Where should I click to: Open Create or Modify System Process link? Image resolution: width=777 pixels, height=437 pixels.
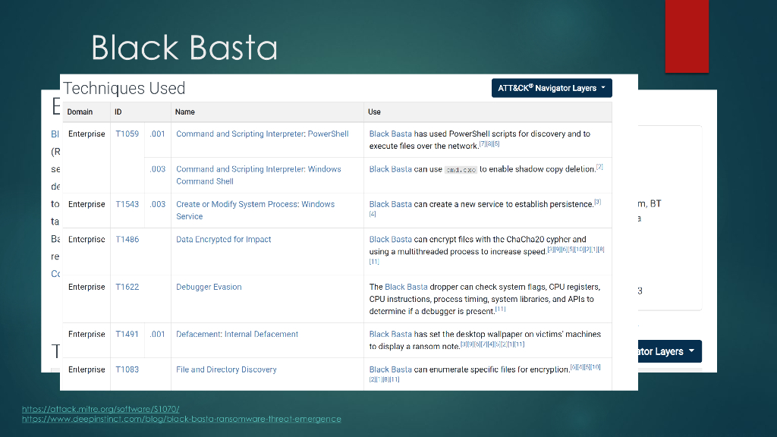pyautogui.click(x=255, y=210)
